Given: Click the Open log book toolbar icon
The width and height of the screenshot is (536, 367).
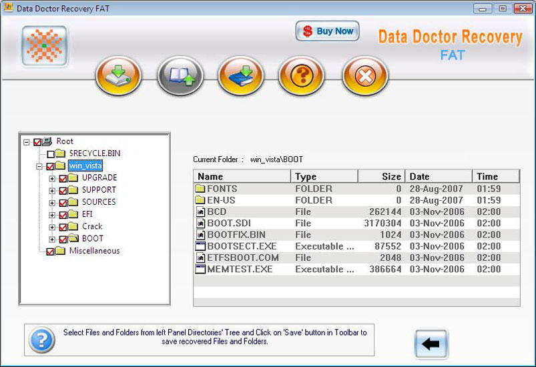Looking at the screenshot, I should [x=180, y=75].
